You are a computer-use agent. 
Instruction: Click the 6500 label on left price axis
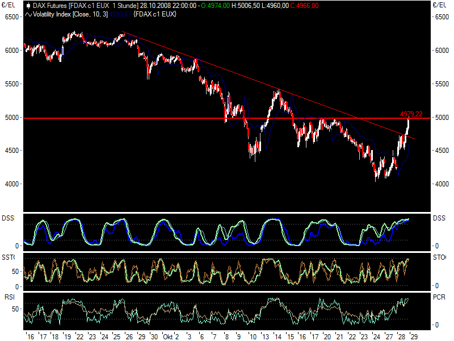pyautogui.click(x=11, y=17)
